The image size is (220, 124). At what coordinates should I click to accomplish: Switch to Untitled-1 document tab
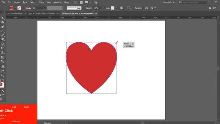click(78, 13)
